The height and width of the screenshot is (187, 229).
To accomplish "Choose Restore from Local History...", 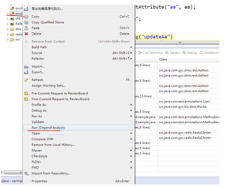I will click(79, 145).
